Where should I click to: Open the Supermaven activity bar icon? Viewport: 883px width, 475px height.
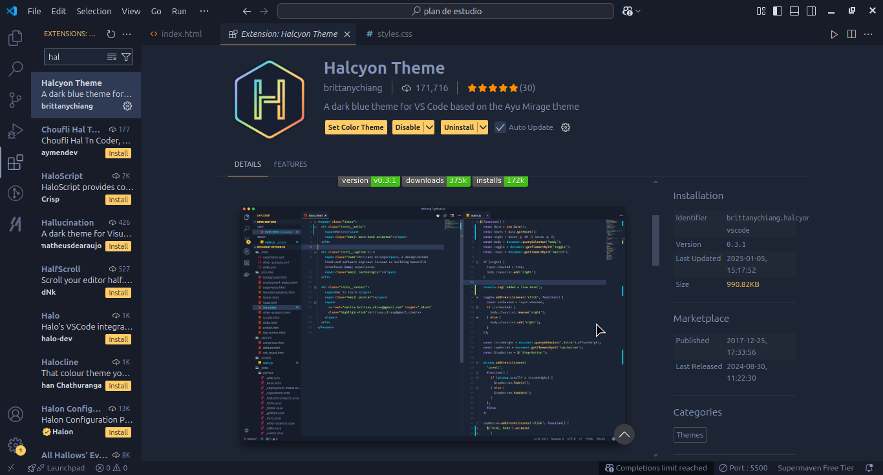coord(15,224)
